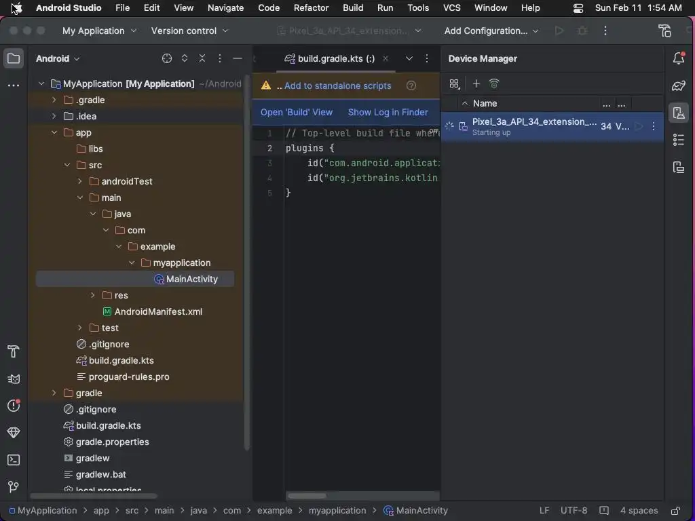Click the project tree vertical scrollbar
The height and width of the screenshot is (521, 695).
(x=247, y=263)
